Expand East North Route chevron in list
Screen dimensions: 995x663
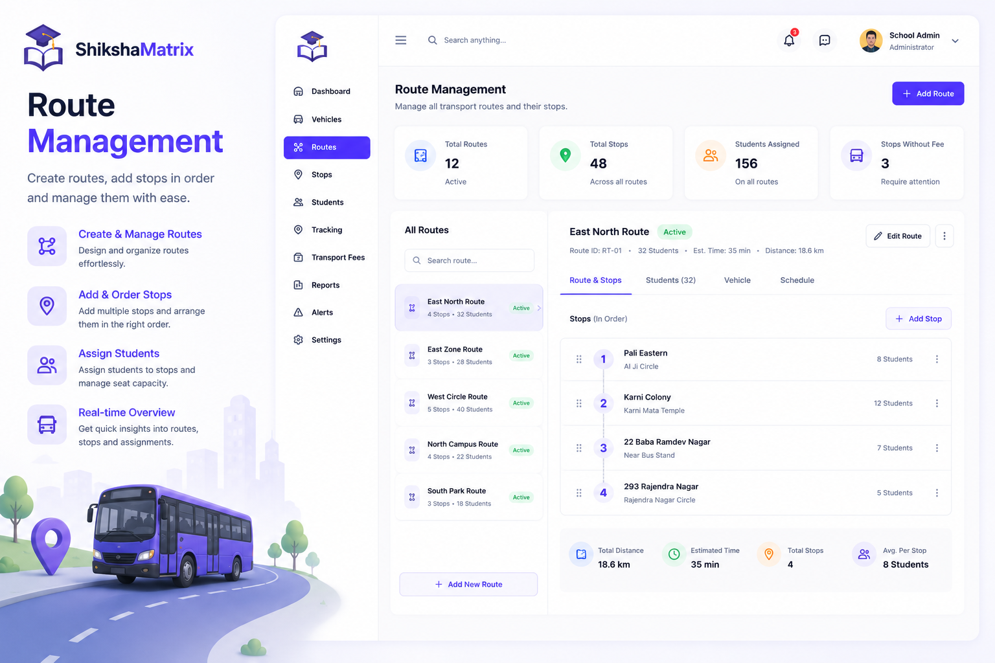click(539, 308)
